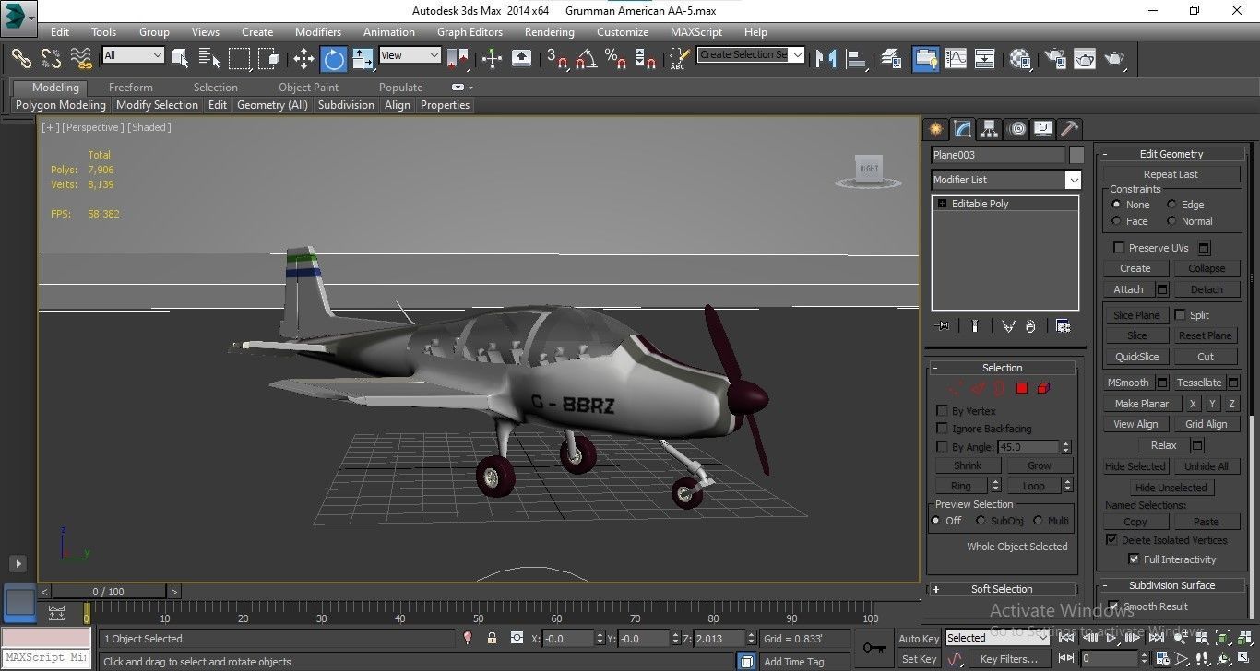
Task: Toggle Angle Snap
Action: pyautogui.click(x=586, y=58)
